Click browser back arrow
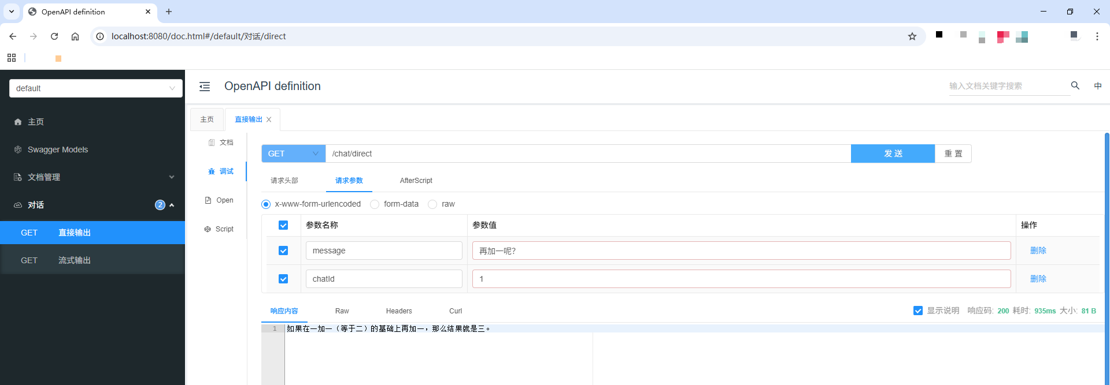 coord(13,36)
